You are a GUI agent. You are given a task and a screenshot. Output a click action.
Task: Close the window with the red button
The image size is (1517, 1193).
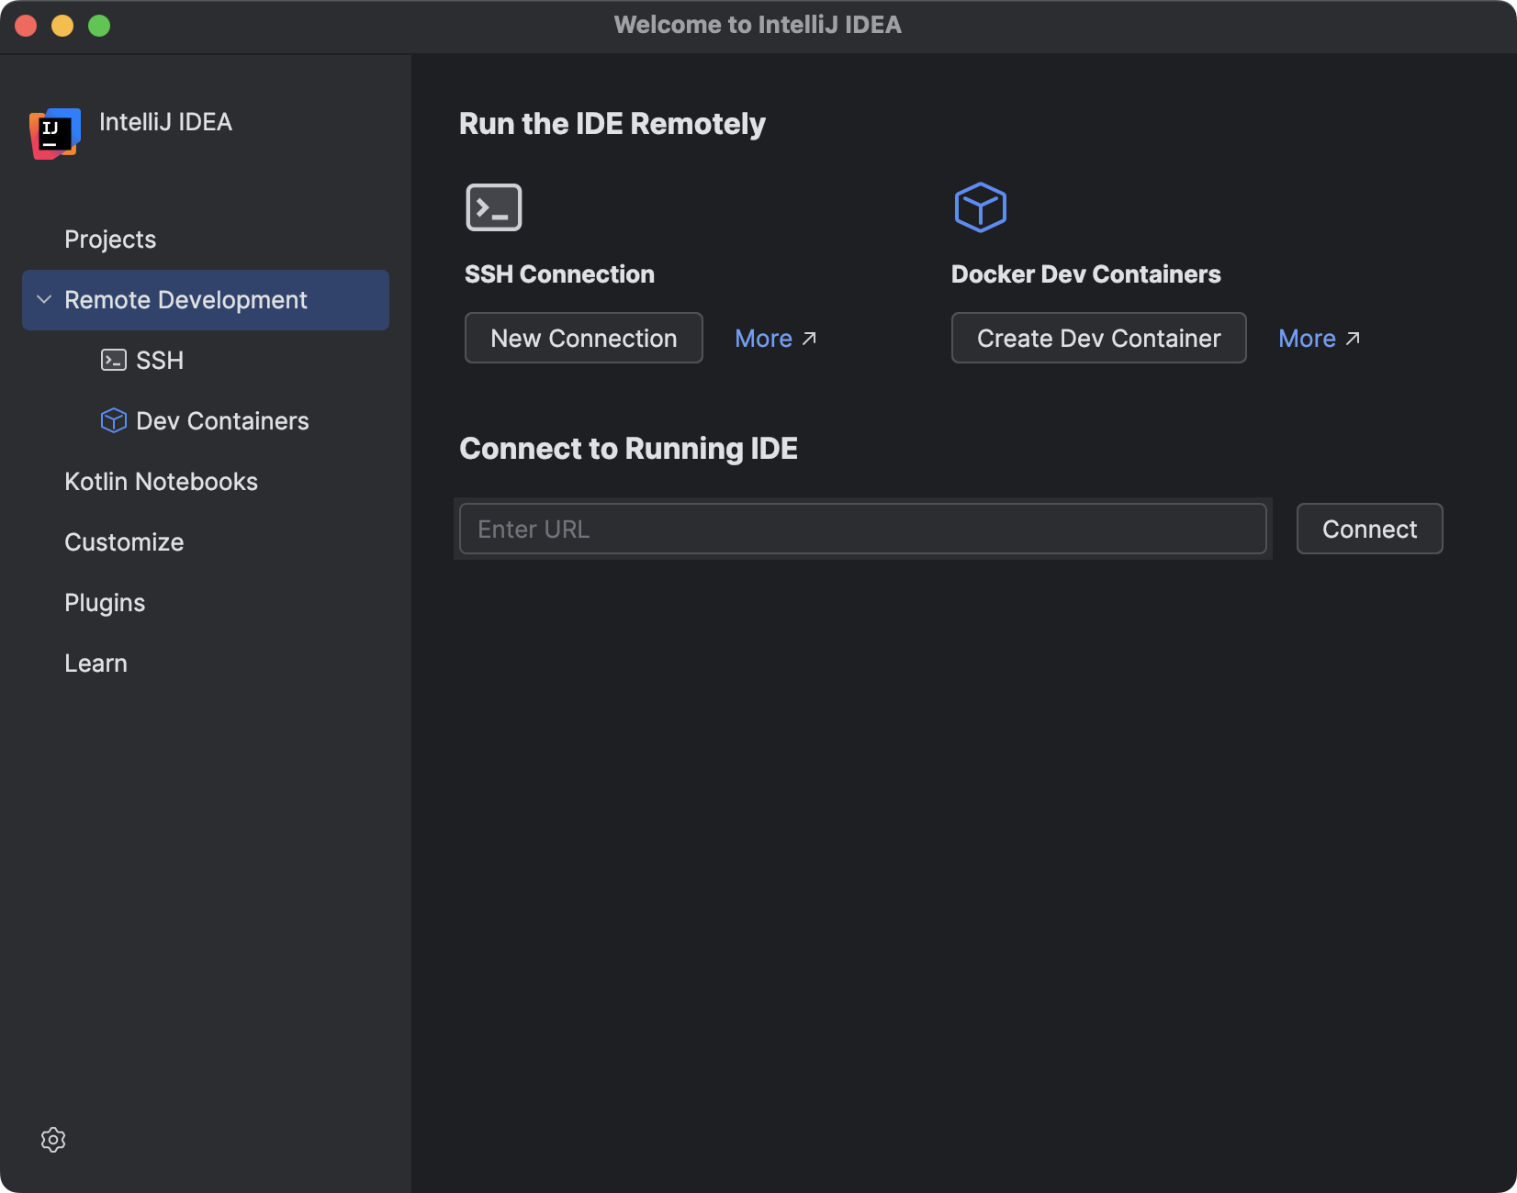26,26
